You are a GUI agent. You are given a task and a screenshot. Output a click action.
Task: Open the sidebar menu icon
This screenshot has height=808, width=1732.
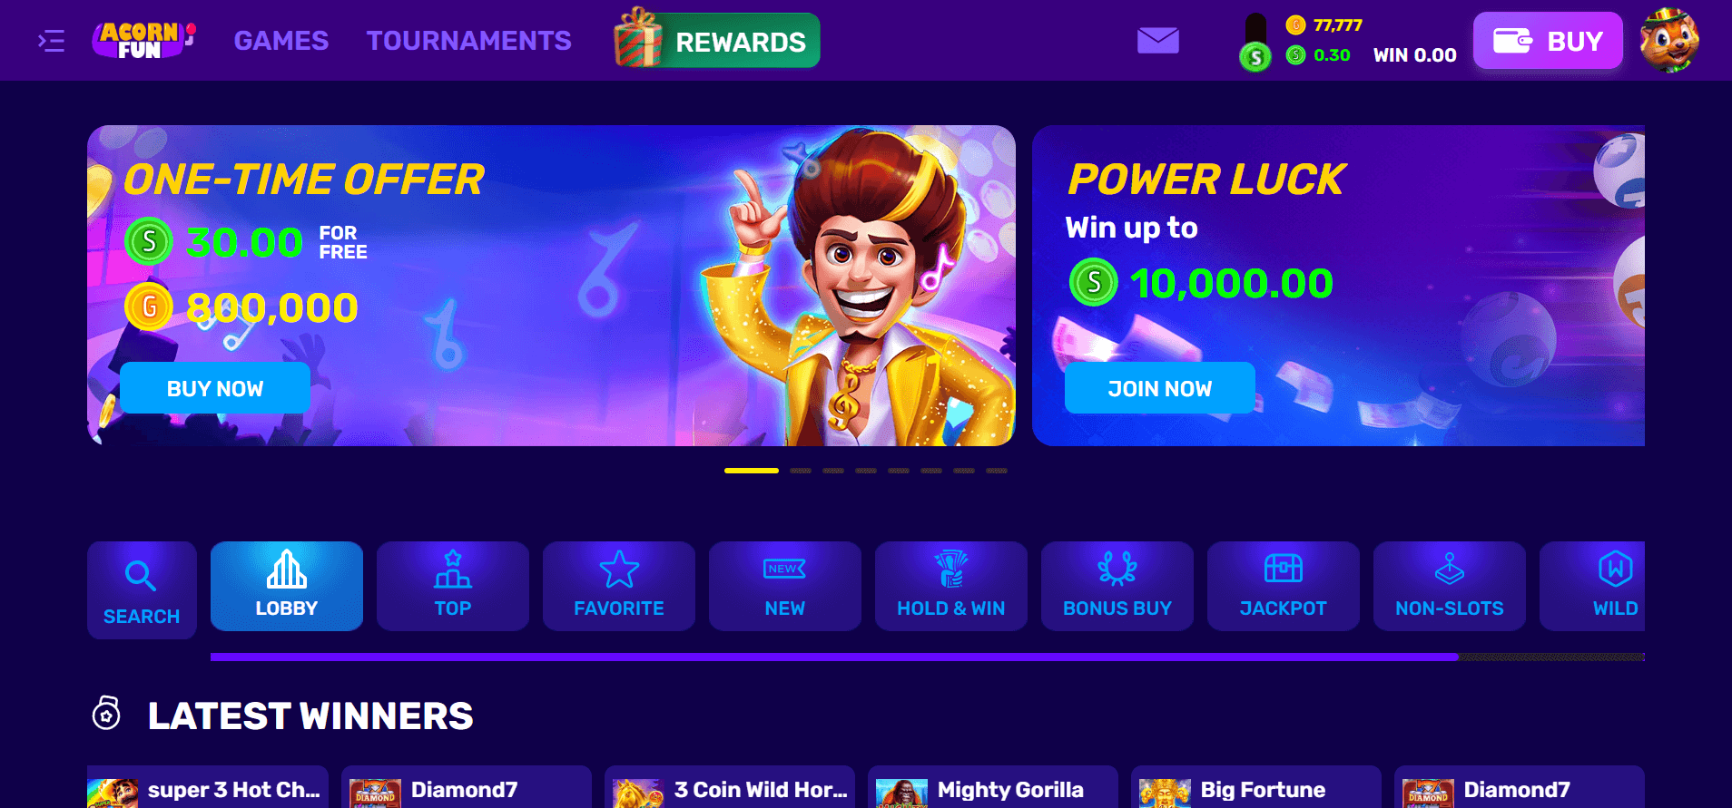51,41
